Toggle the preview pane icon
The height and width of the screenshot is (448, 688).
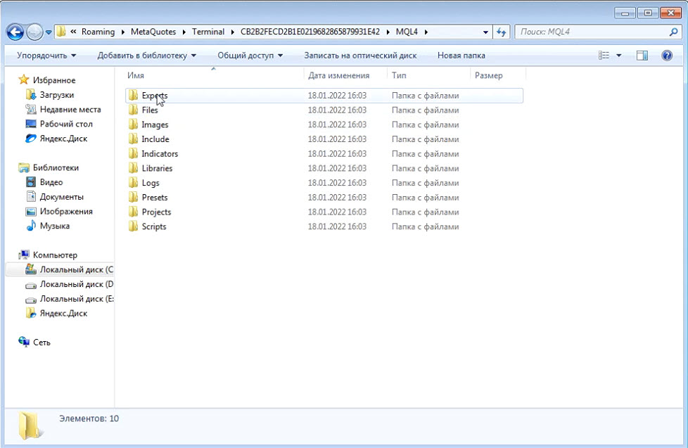tap(642, 56)
